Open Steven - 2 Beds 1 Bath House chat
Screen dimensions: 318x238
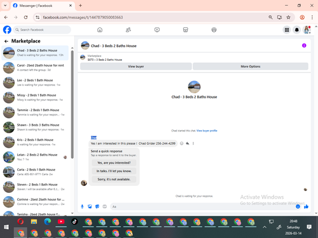pyautogui.click(x=35, y=187)
